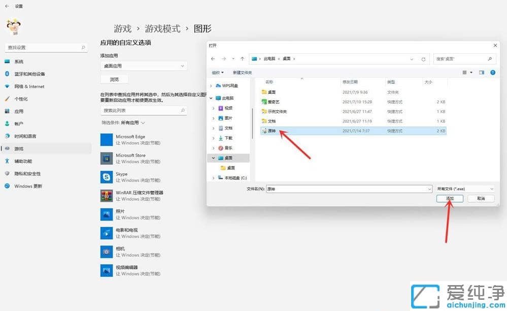The width and height of the screenshot is (507, 311).
Task: Click the 电影和电视 app icon
Action: pos(107,233)
